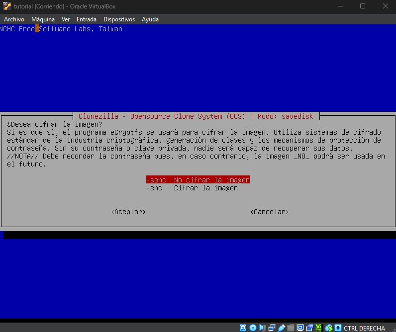The width and height of the screenshot is (396, 332).
Task: Select the -enc Cifrar la imagen option
Action: 192,188
